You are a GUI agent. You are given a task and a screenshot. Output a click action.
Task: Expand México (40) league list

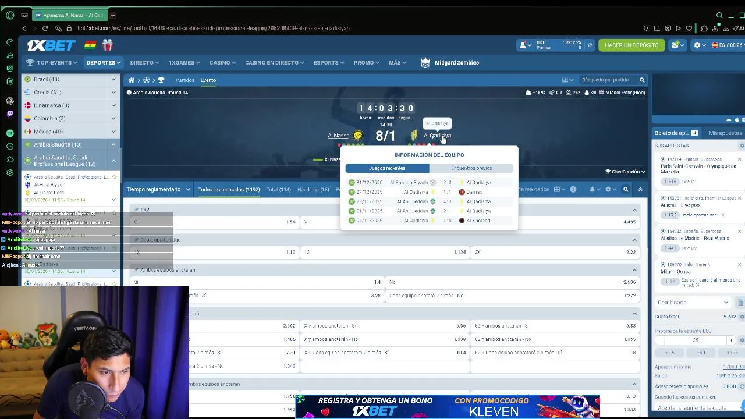tap(113, 132)
